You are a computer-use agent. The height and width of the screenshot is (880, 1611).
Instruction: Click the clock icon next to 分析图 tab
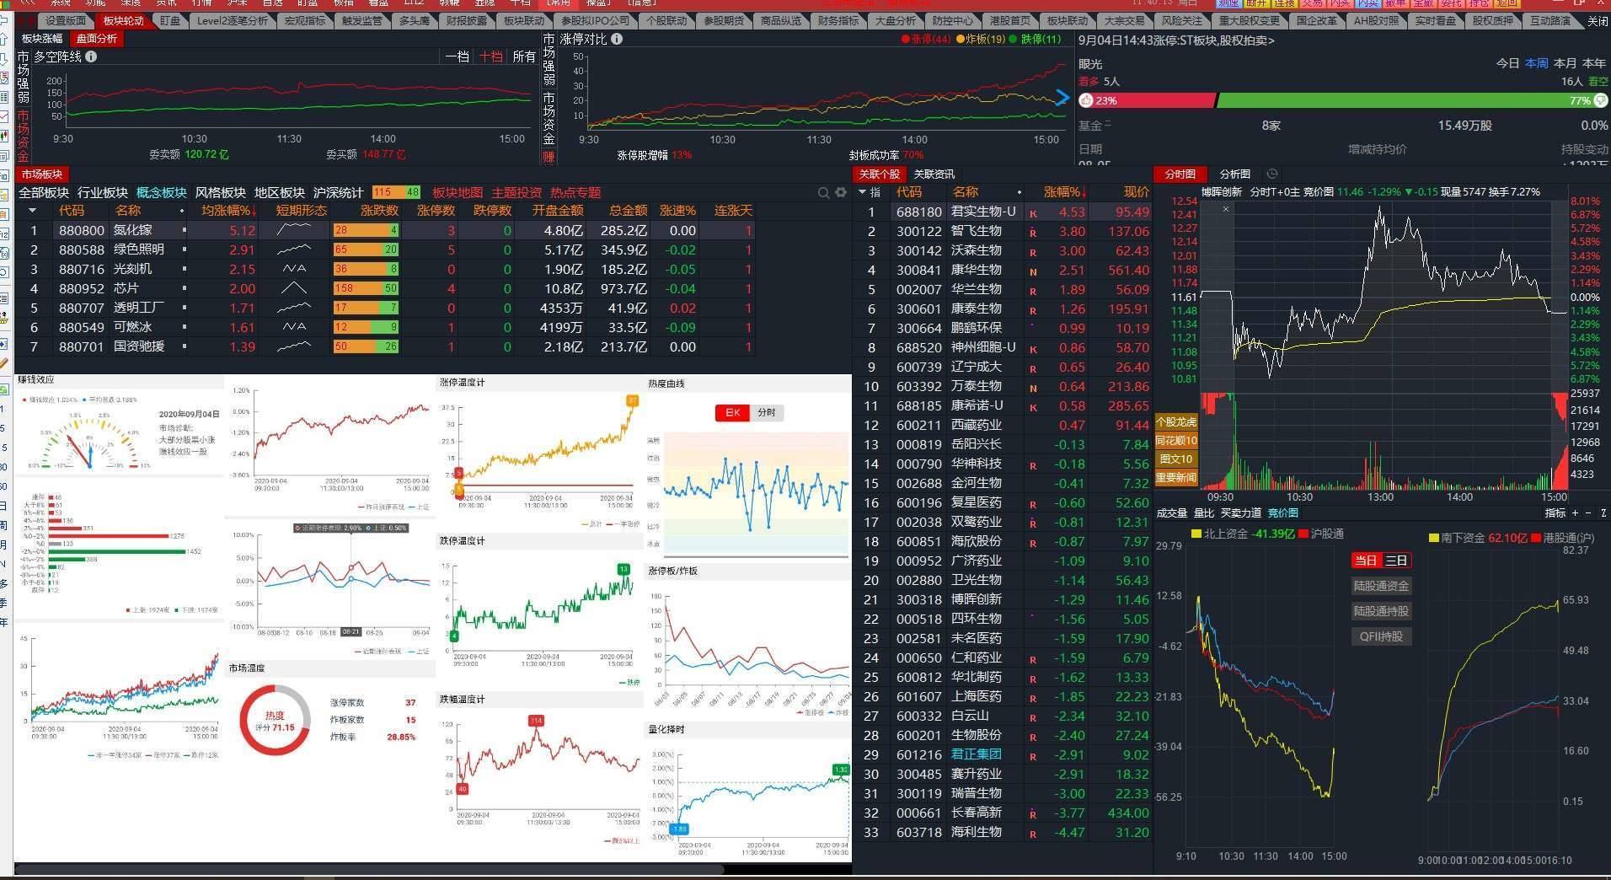click(x=1272, y=174)
